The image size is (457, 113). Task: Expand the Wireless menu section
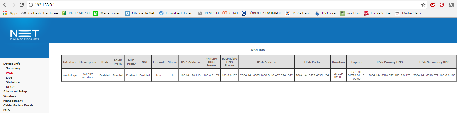click(x=10, y=96)
